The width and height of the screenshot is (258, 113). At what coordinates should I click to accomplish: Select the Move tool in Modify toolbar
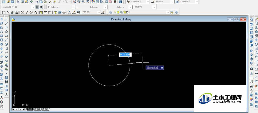(x=256, y=40)
